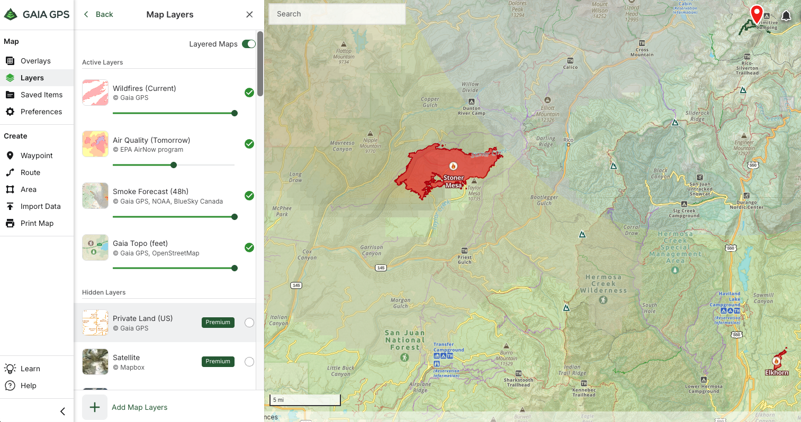This screenshot has width=801, height=422.
Task: Click the Smoke Forecast (48h) thumbnail
Action: (95, 196)
